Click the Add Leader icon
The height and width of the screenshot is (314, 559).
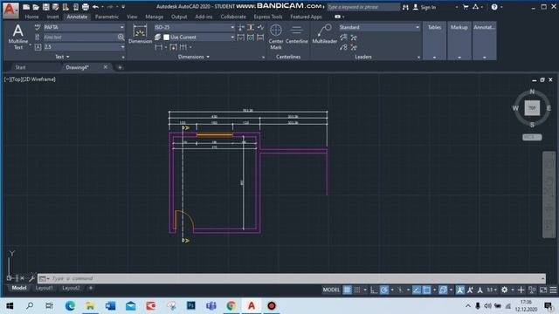click(x=343, y=37)
